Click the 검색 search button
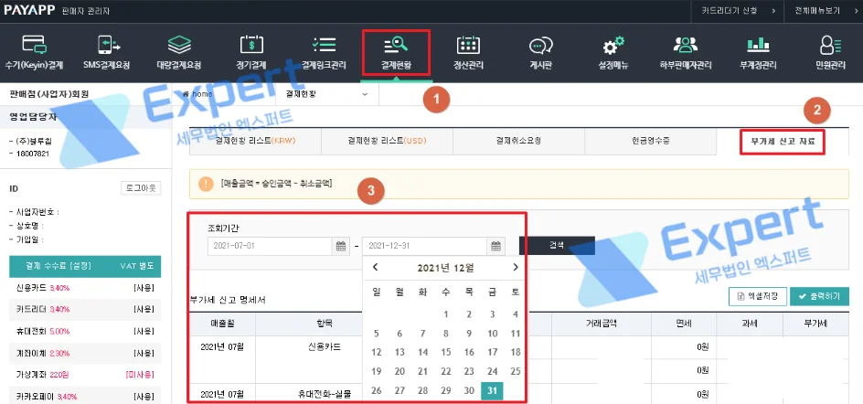The image size is (863, 404). click(557, 246)
